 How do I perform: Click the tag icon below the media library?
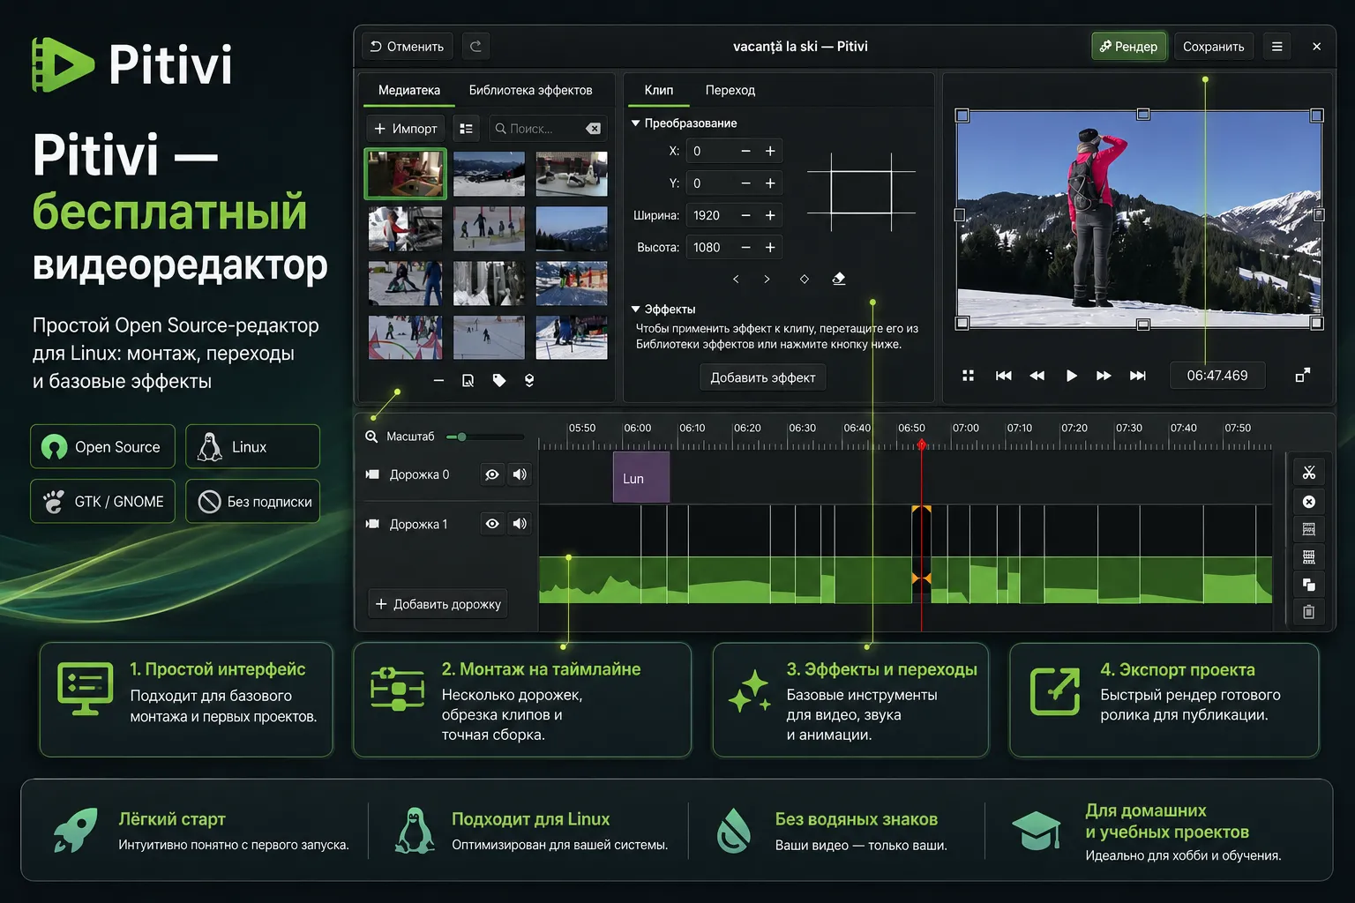(x=499, y=380)
